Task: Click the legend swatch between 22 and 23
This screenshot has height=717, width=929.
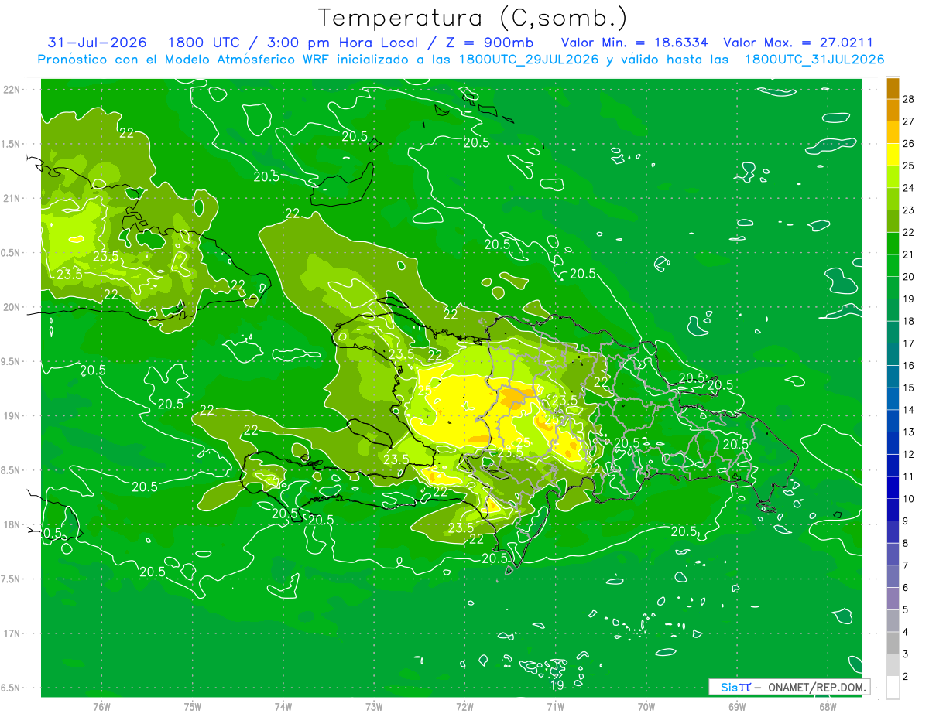Action: (x=893, y=221)
